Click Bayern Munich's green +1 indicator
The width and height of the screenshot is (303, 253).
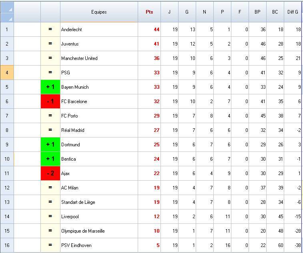pos(50,87)
